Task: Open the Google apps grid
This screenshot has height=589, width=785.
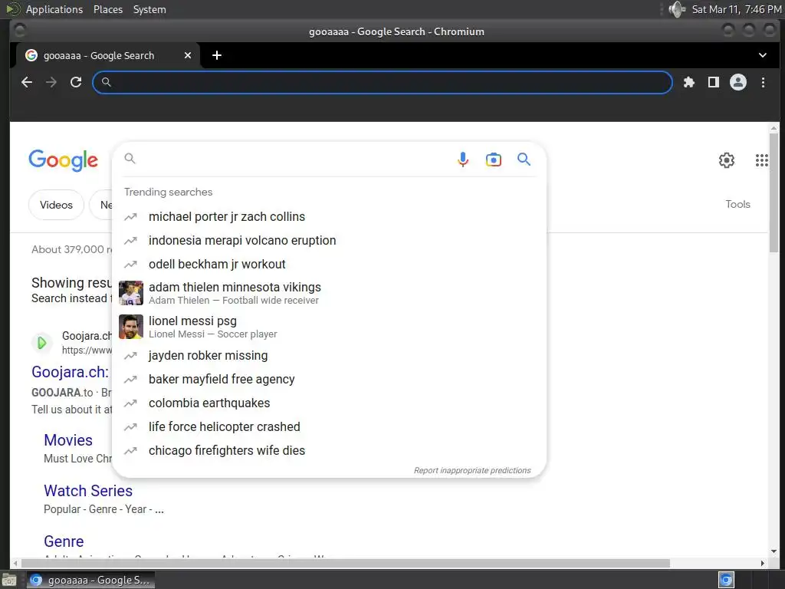Action: pyautogui.click(x=761, y=160)
